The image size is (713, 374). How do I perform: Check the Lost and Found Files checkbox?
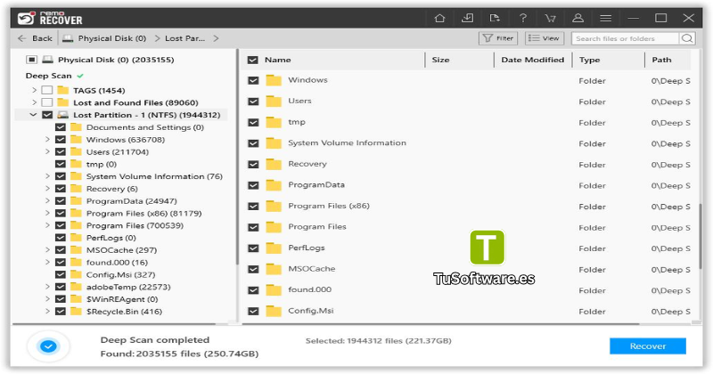click(x=47, y=102)
